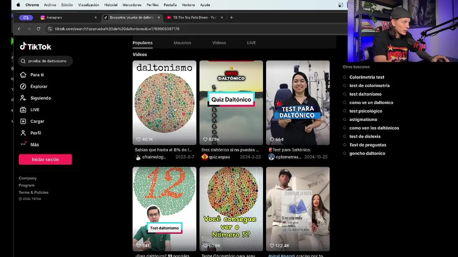Open the Você consegue ver o Número 5 video

231,209
